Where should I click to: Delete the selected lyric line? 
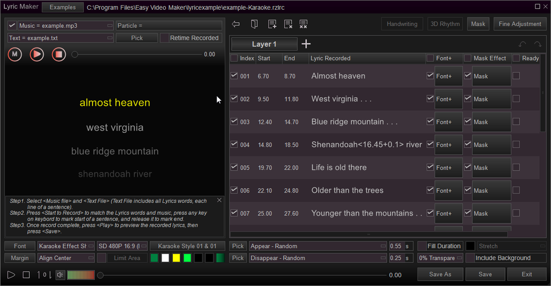[288, 24]
